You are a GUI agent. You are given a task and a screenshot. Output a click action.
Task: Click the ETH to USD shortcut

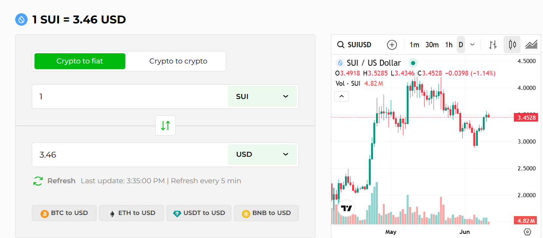click(x=131, y=213)
